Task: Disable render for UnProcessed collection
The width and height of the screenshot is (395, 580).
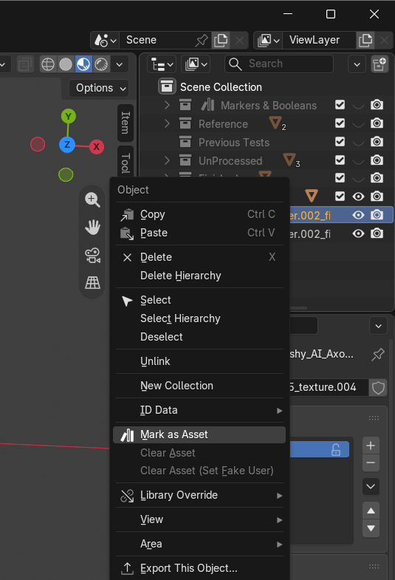Action: pyautogui.click(x=377, y=160)
